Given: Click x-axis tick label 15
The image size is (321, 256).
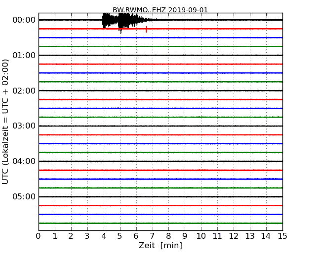Looking at the screenshot, I should click(282, 236).
